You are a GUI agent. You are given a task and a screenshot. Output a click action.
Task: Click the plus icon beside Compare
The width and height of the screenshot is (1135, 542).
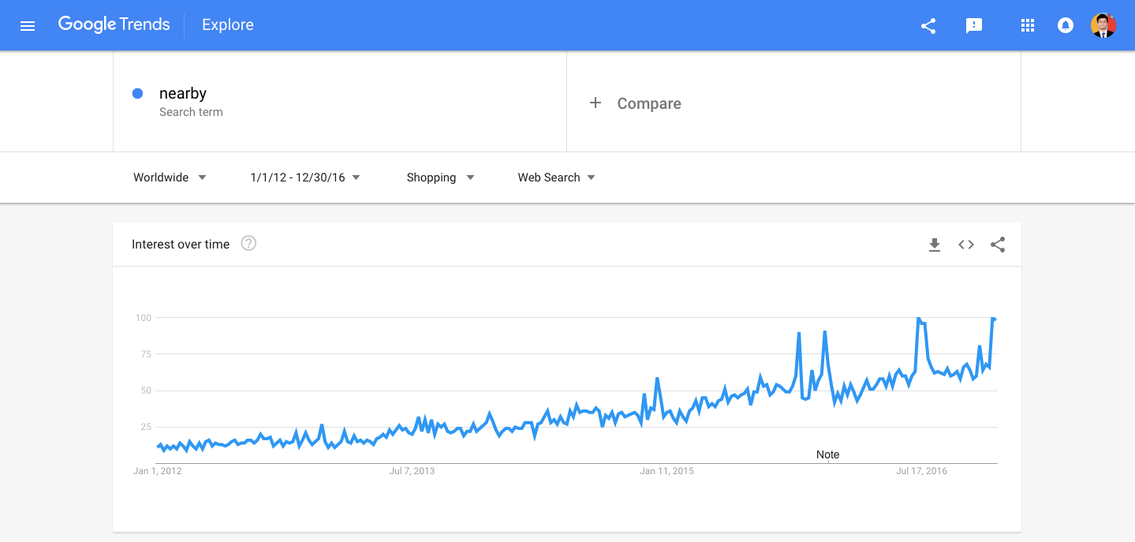[596, 103]
